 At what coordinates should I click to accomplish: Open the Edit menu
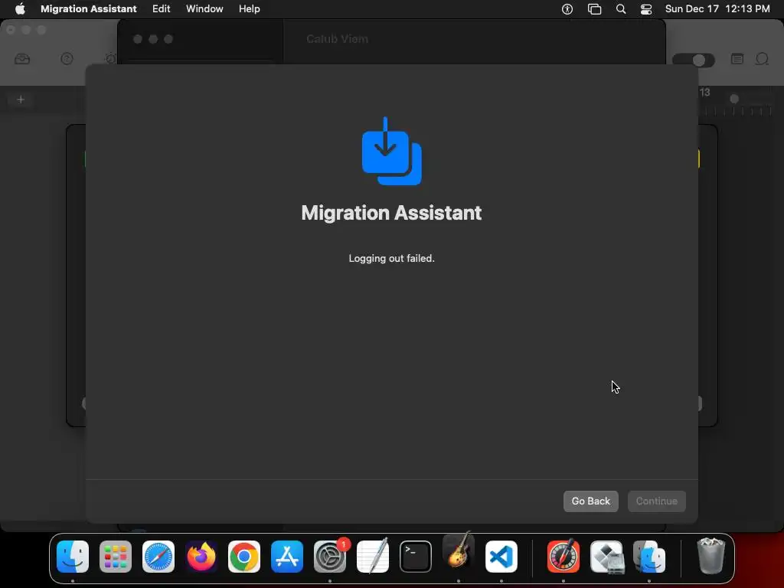[x=161, y=8]
